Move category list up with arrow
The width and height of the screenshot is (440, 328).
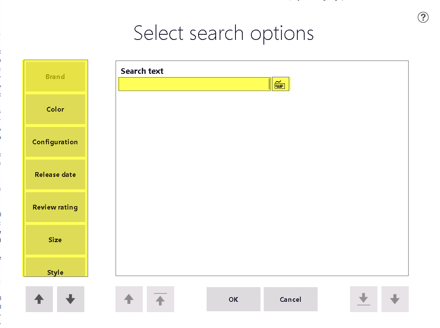39,299
